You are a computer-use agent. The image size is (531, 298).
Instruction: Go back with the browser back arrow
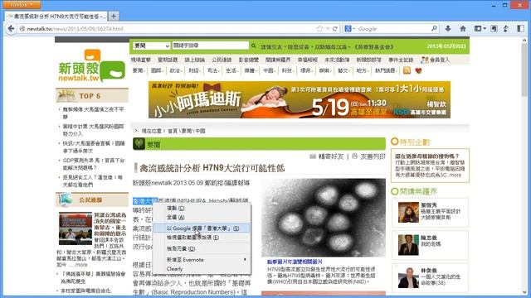pos(11,29)
